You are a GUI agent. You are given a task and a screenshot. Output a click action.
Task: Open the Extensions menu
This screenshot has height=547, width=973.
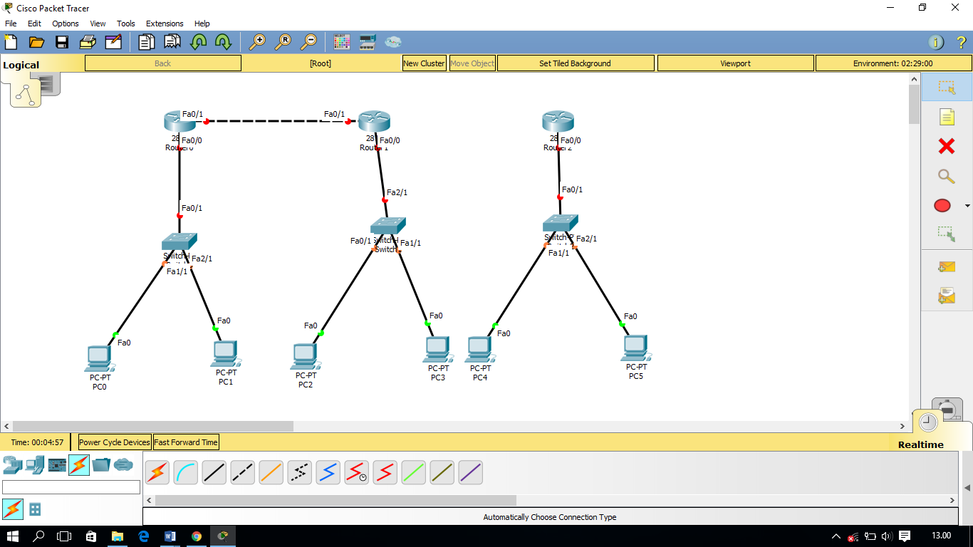(165, 23)
